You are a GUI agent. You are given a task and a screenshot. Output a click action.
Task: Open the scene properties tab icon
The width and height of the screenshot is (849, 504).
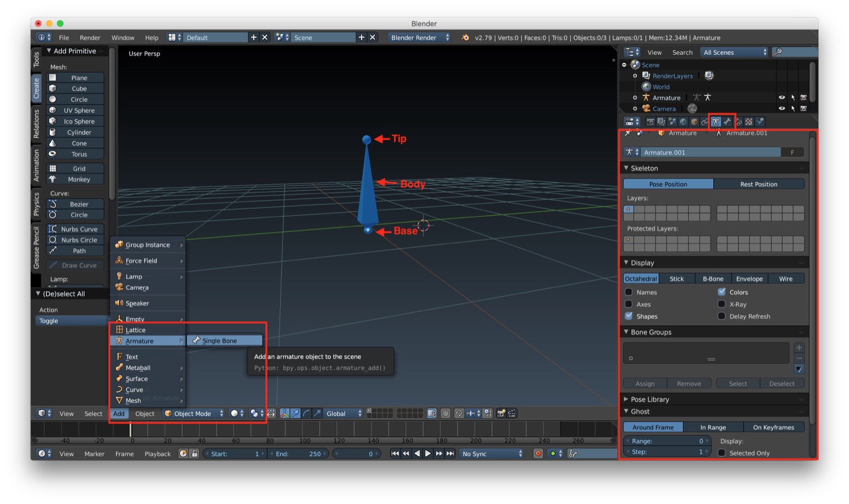(x=672, y=122)
